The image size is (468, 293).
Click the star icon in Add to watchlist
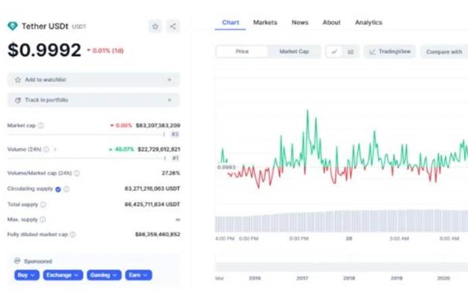tap(18, 80)
